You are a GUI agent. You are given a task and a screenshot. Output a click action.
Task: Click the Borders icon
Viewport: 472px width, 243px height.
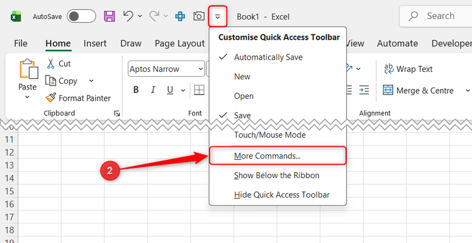click(x=199, y=90)
